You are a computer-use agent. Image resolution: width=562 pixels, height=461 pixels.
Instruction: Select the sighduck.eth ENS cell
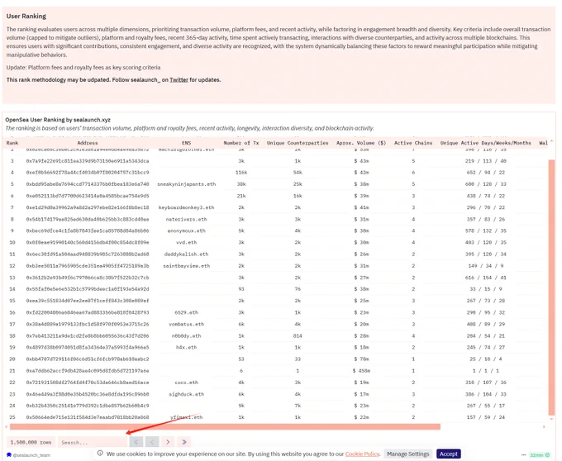click(x=187, y=394)
